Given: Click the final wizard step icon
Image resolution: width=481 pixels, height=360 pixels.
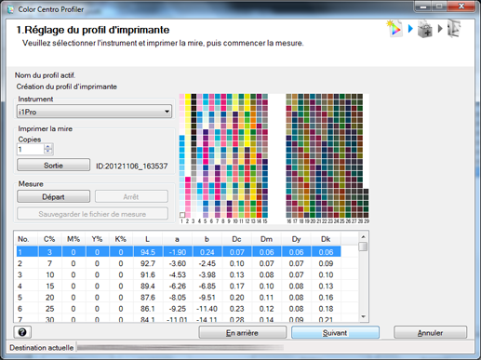Looking at the screenshot, I should [x=454, y=29].
